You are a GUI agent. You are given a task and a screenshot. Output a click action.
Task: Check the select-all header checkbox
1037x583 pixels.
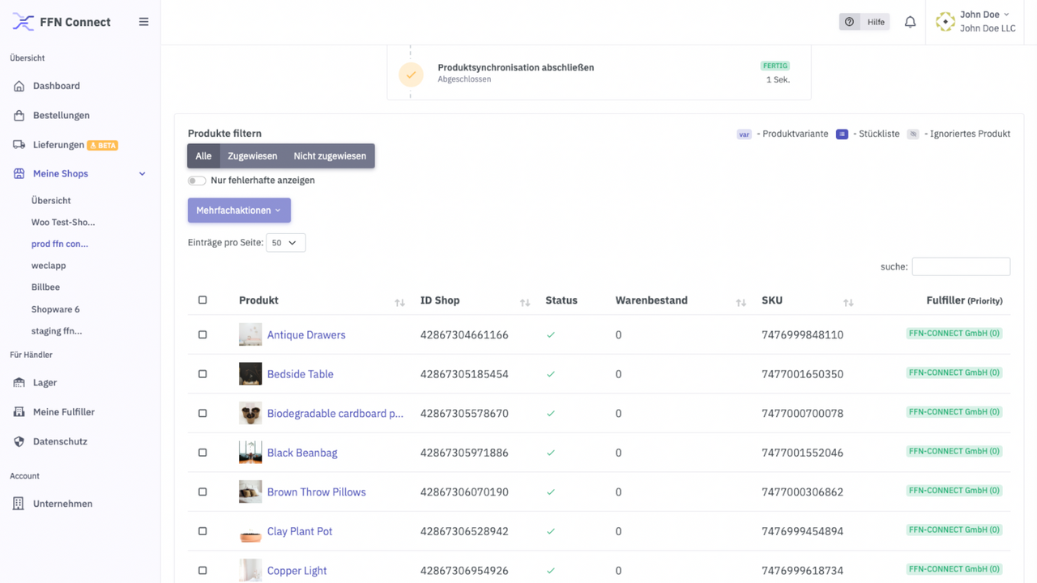202,300
